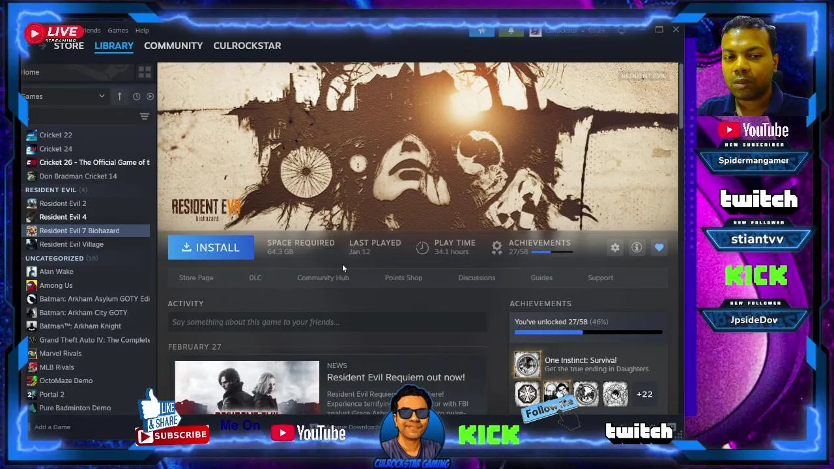Select Resident Evil 4 in the list
This screenshot has height=469, width=834.
click(87, 217)
